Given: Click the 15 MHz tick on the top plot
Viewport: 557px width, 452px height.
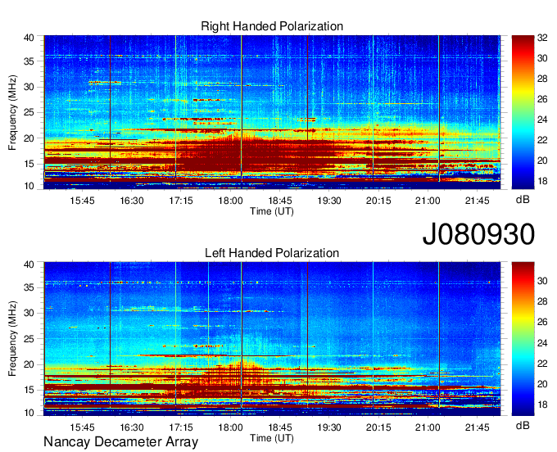Looking at the screenshot, I should (29, 164).
